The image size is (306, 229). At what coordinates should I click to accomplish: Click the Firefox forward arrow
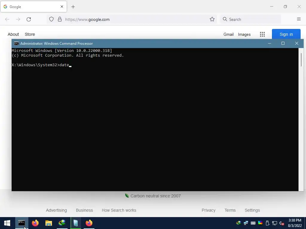[18, 19]
